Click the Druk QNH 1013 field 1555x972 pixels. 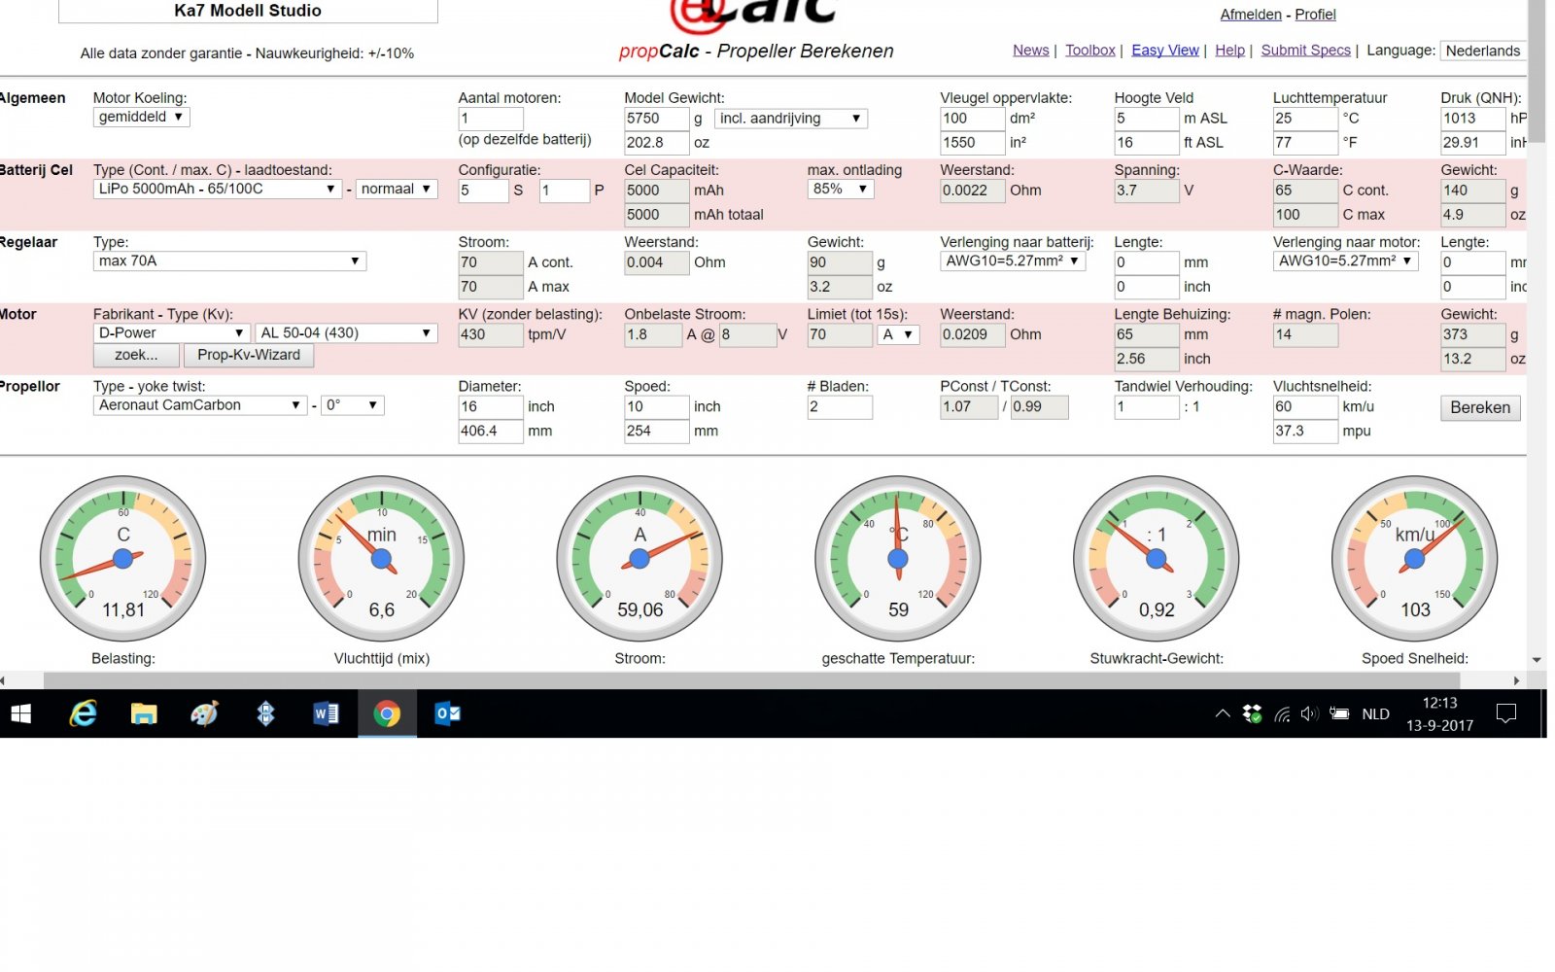point(1473,119)
